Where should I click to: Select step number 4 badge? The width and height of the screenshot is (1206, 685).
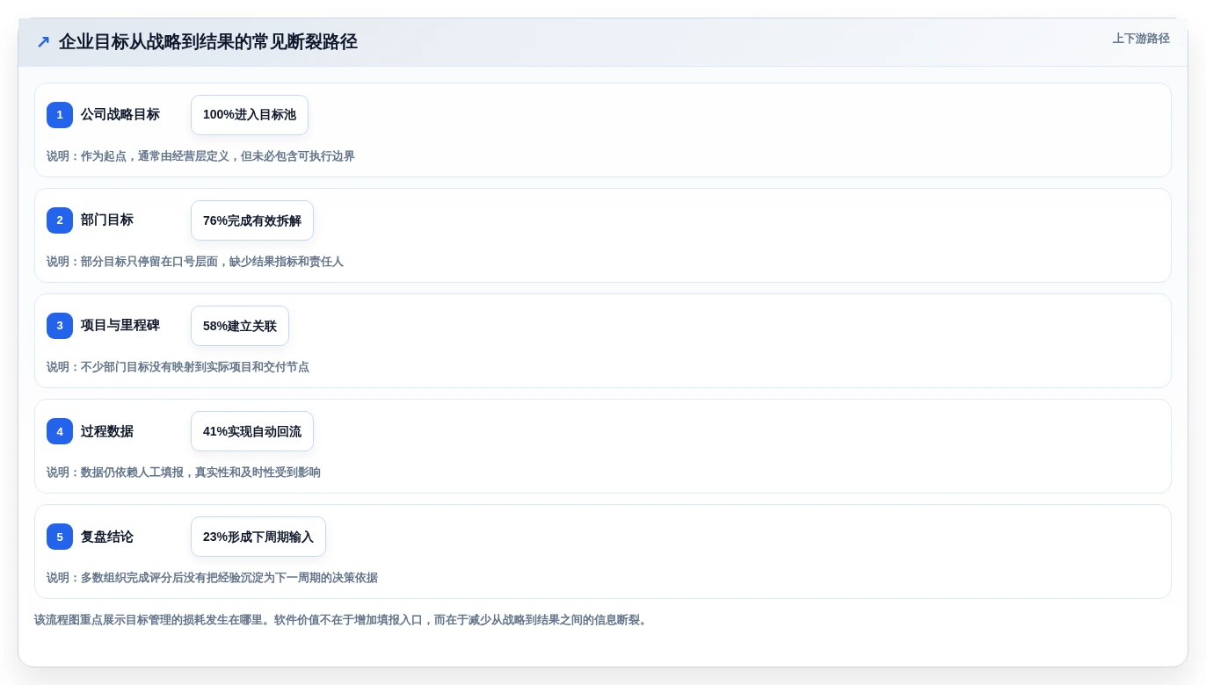coord(60,431)
